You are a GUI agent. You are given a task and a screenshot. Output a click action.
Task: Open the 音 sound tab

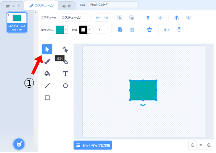click(x=66, y=6)
